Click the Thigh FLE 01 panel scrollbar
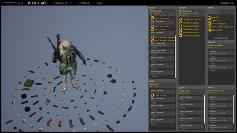Image resolution: width=237 pixels, height=133 pixels. coord(204,109)
